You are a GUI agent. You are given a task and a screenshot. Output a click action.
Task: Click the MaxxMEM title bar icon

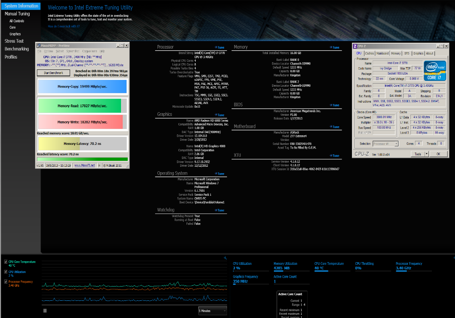(x=39, y=46)
